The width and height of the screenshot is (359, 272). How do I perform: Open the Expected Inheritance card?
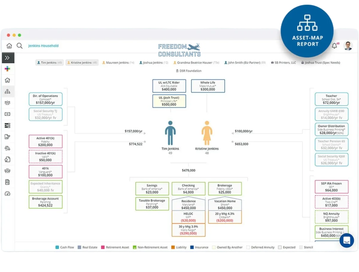45,187
